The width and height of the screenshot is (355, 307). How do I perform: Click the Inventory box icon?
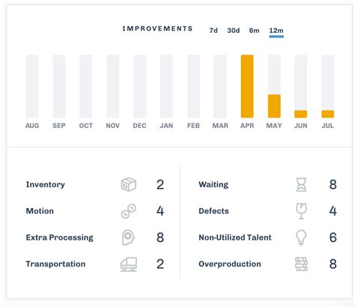129,184
